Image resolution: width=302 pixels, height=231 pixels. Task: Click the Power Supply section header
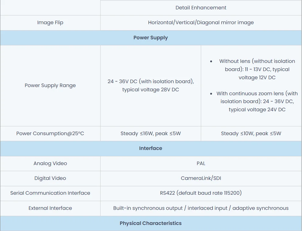click(x=151, y=38)
